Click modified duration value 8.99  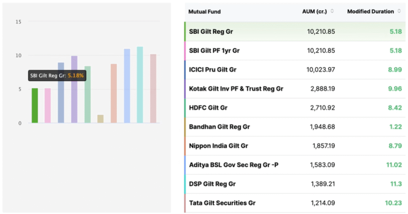pyautogui.click(x=395, y=70)
